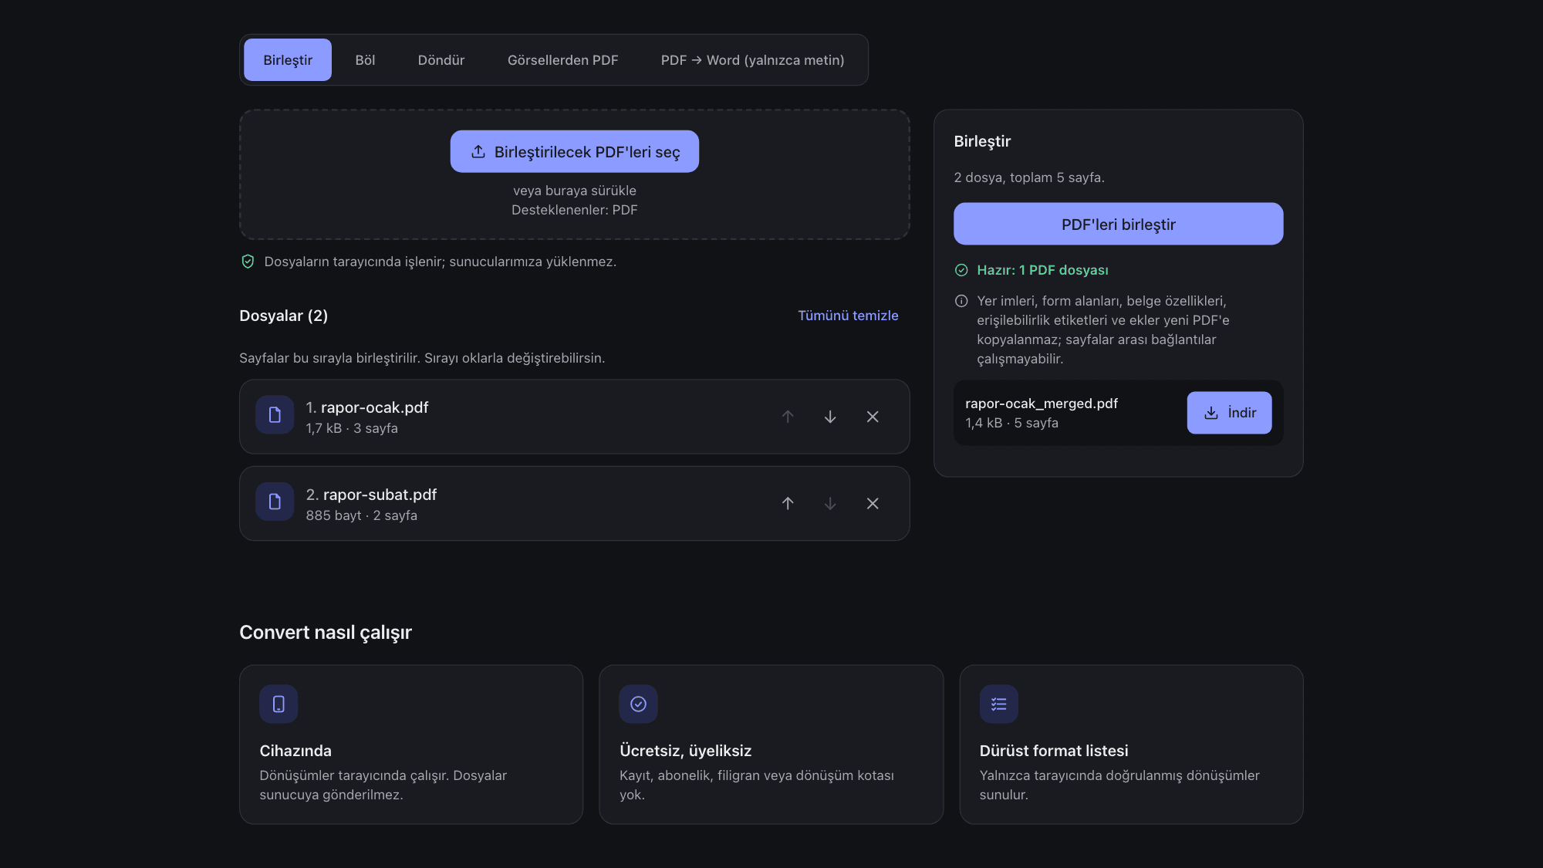The width and height of the screenshot is (1543, 868).
Task: Click the Tümünü temizle link
Action: (x=848, y=316)
